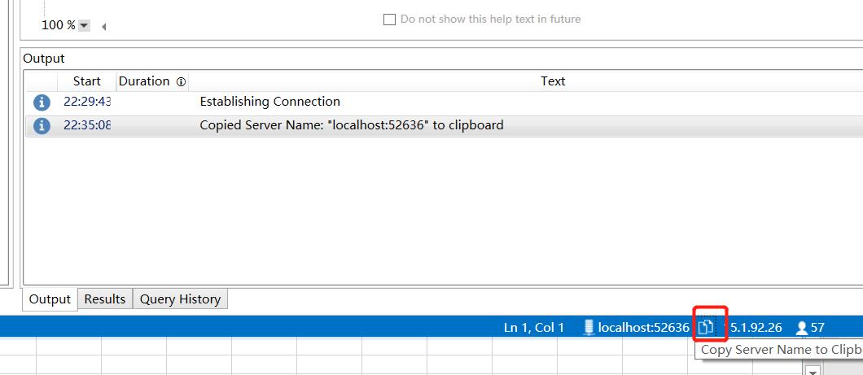863x375 pixels.
Task: Switch to the Output tab
Action: [50, 299]
